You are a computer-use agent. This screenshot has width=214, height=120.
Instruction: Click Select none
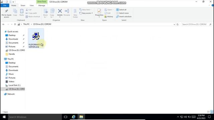[122, 13]
